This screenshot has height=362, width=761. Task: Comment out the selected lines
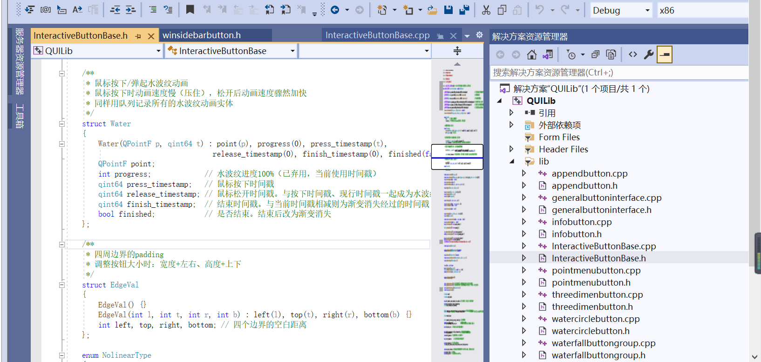click(153, 10)
